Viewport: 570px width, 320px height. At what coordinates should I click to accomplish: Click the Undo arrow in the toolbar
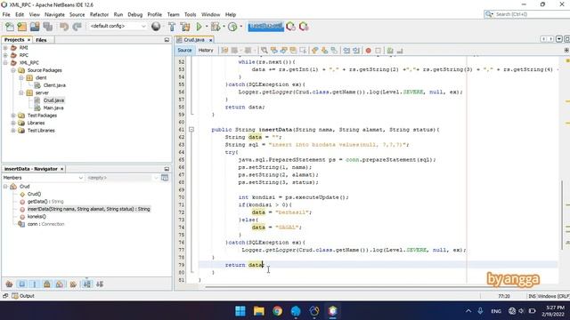(x=64, y=27)
